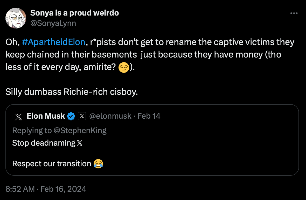Viewport: 306px width, 200px height.
Task: Click the "Replying to @StephenKing" line
Action: point(59,130)
